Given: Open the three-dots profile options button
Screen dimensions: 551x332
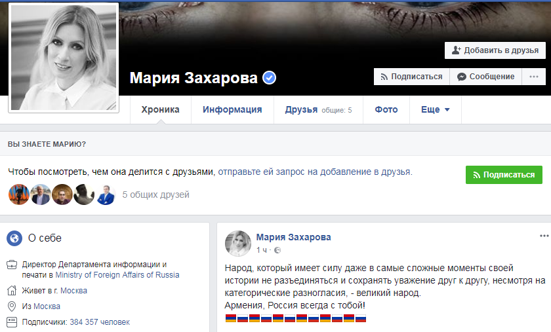Looking at the screenshot, I should pos(533,77).
